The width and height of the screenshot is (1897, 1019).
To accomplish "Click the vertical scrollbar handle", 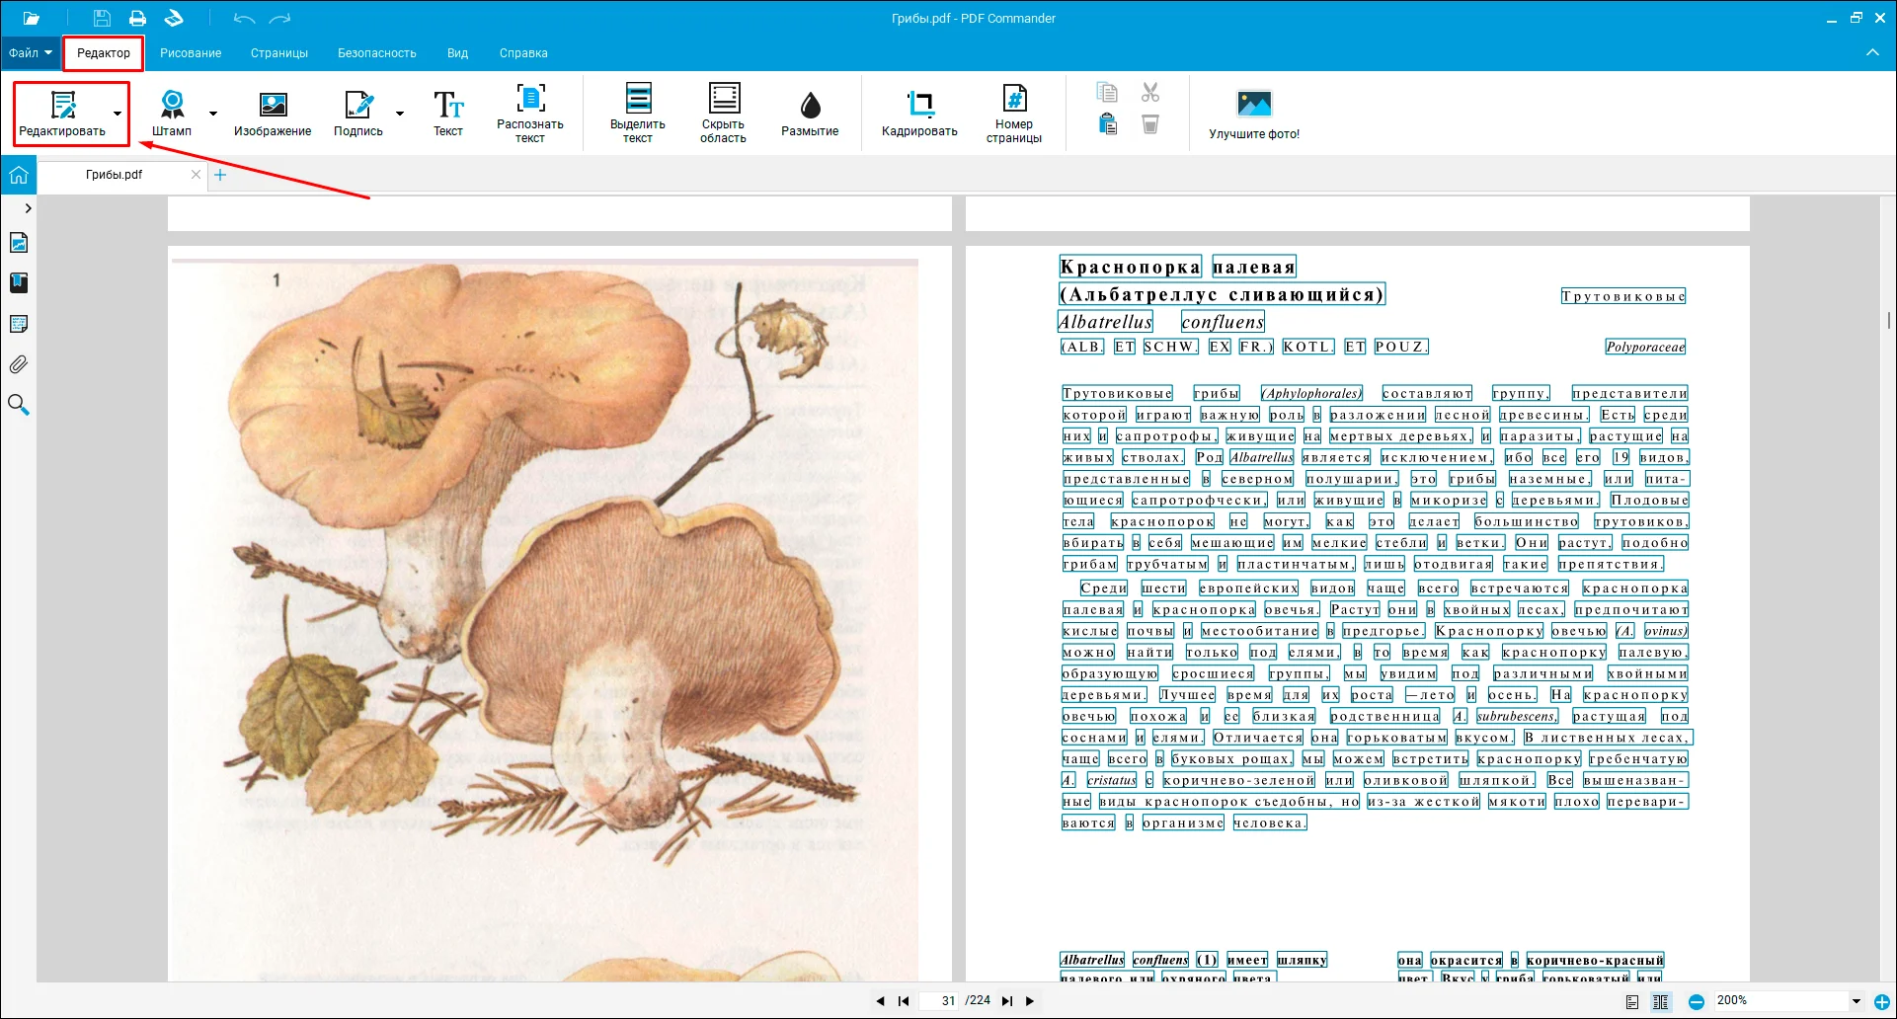I will coord(1888,320).
